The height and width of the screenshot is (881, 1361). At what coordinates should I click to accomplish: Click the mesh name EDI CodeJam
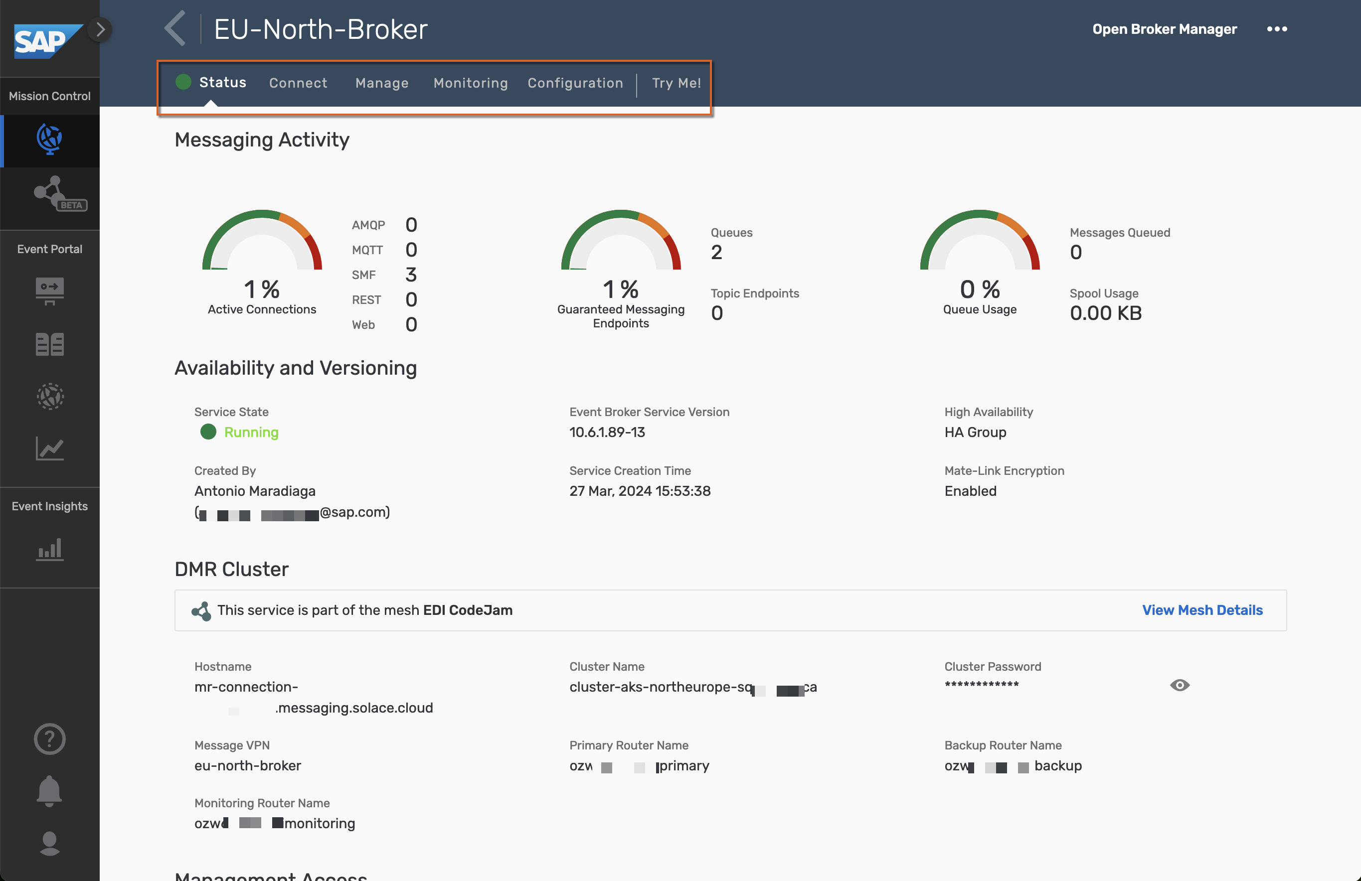click(468, 610)
